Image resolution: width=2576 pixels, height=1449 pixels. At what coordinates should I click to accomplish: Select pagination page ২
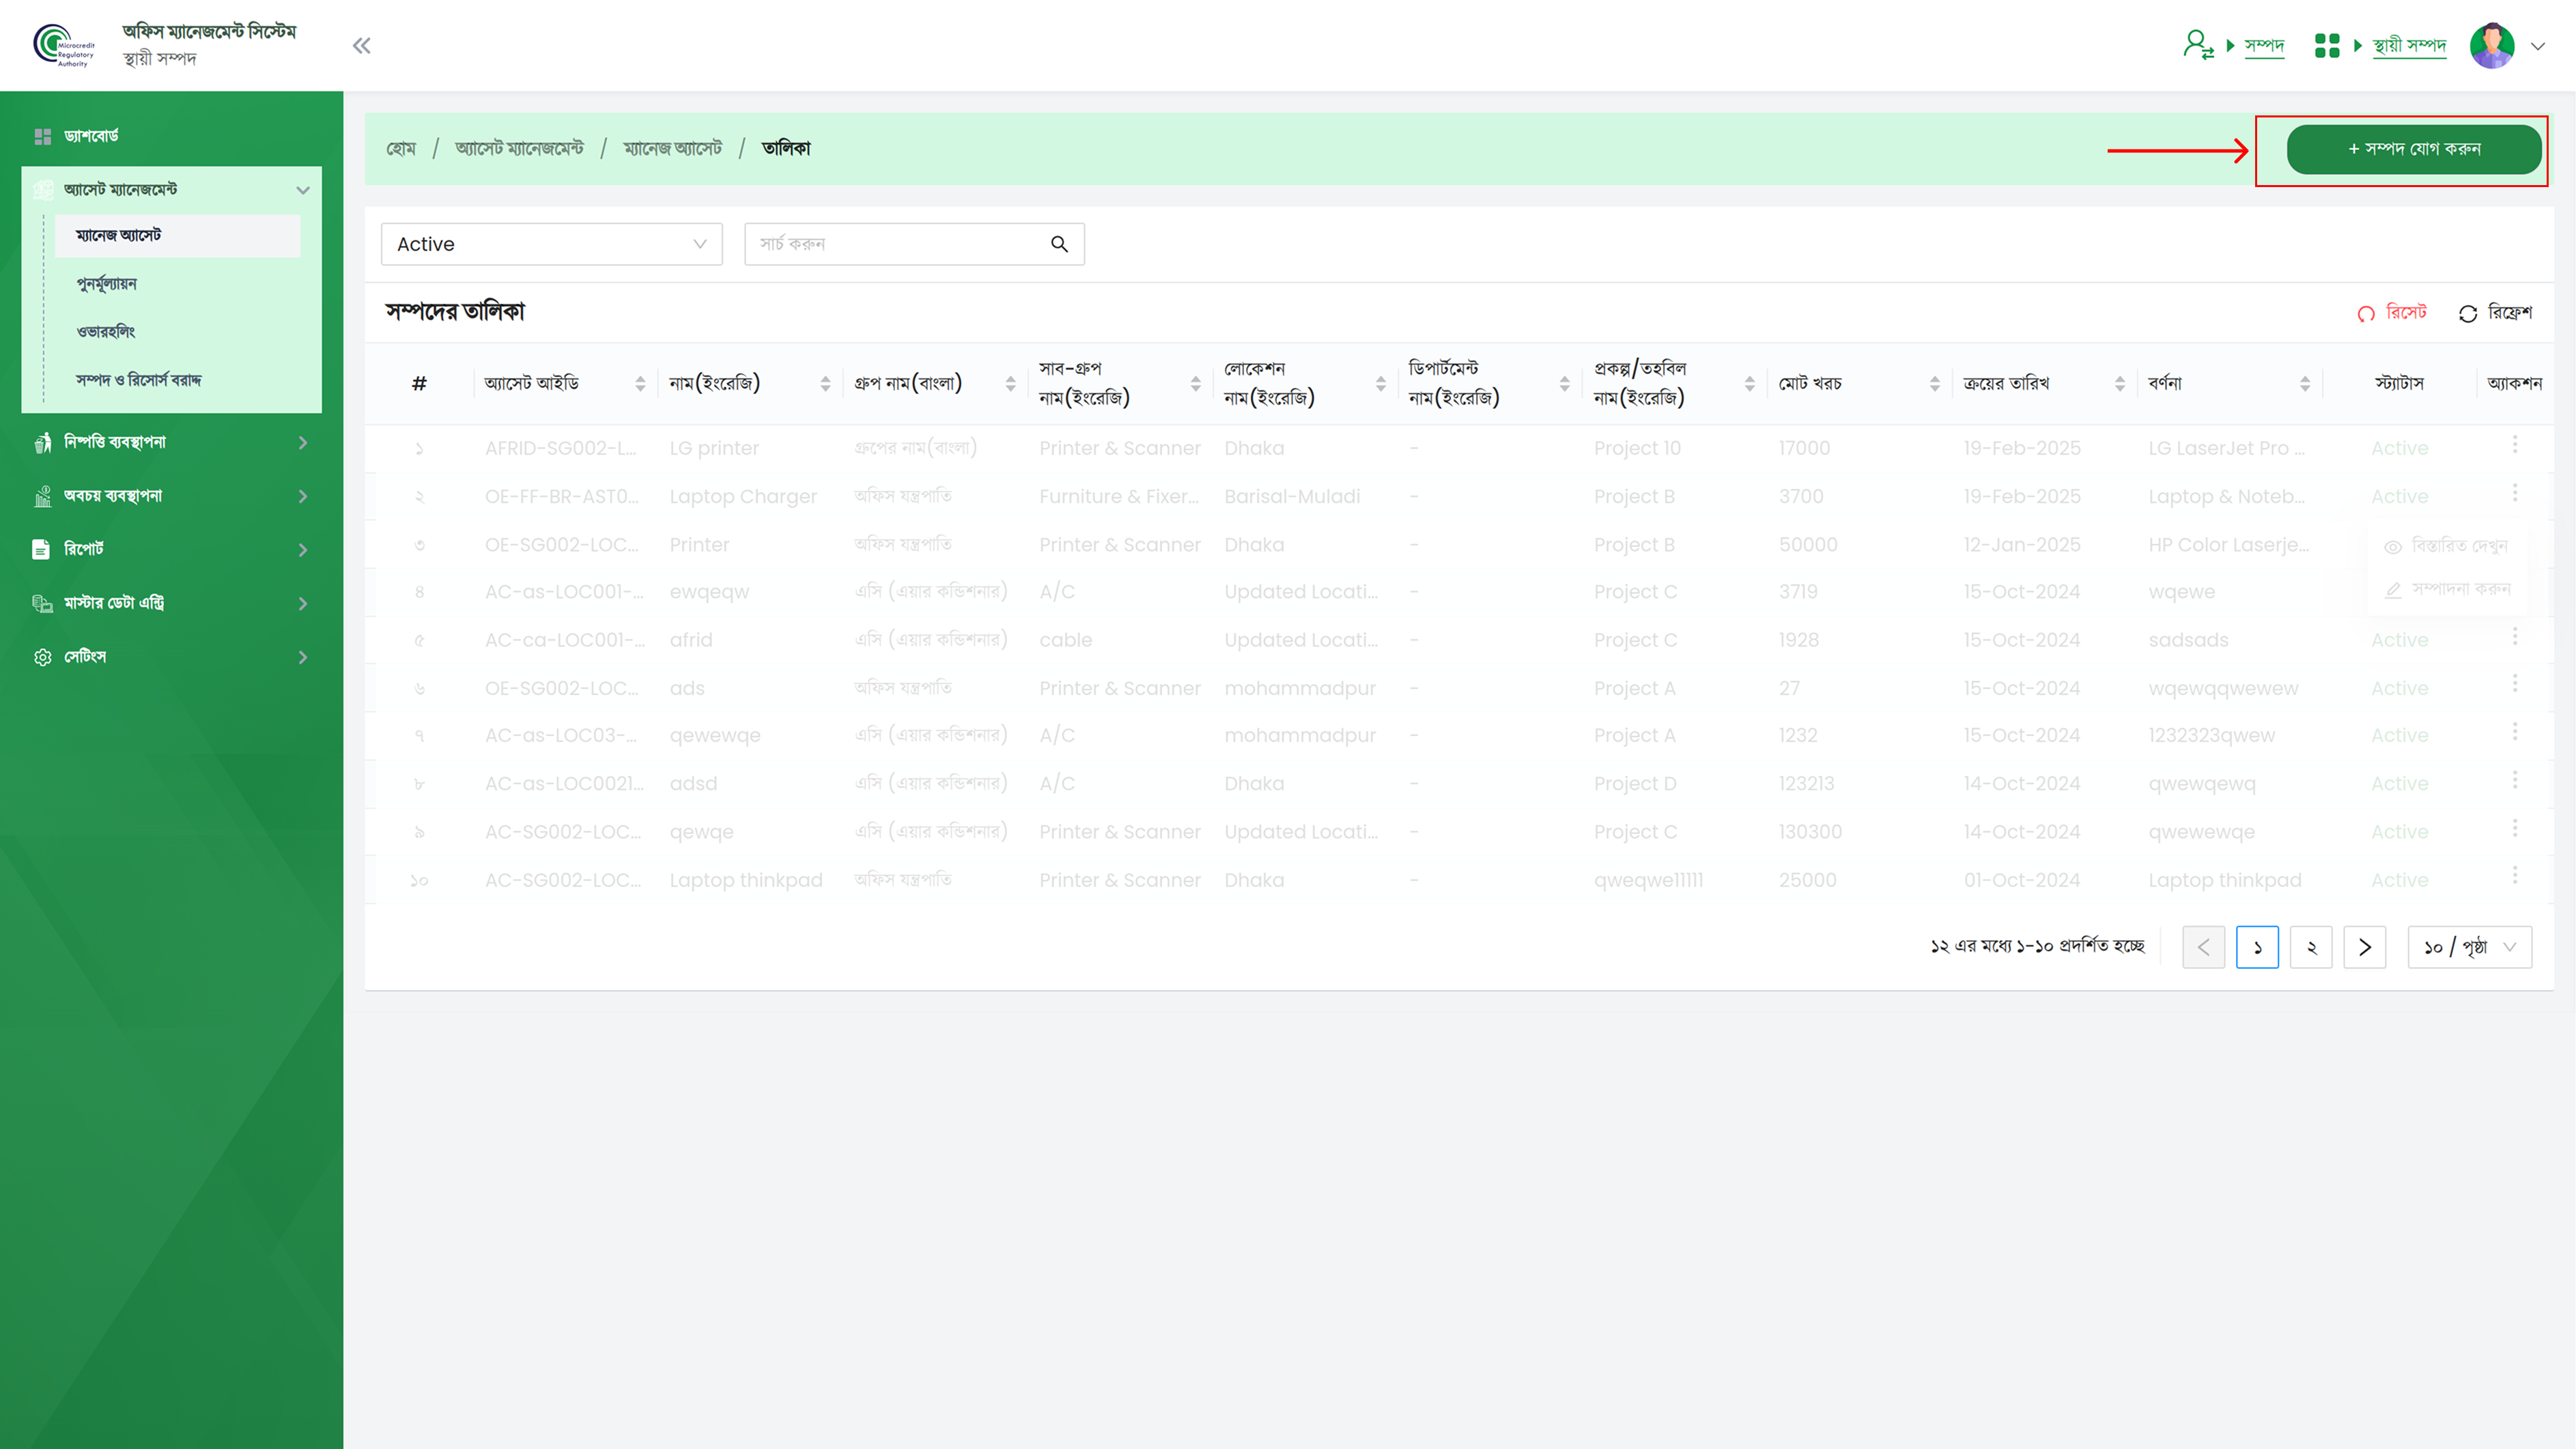tap(2311, 947)
